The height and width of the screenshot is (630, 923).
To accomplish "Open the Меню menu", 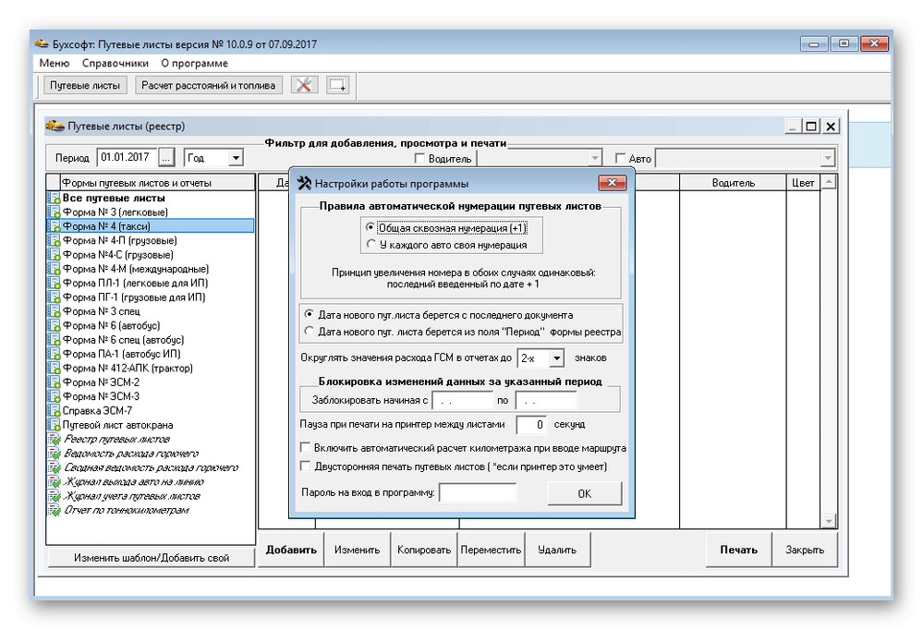I will point(55,63).
